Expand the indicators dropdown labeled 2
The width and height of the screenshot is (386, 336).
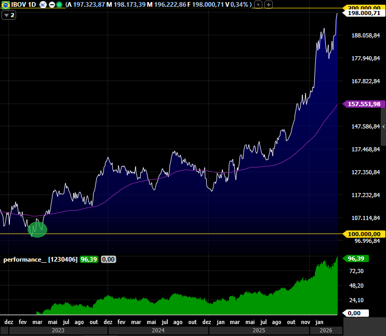point(9,15)
